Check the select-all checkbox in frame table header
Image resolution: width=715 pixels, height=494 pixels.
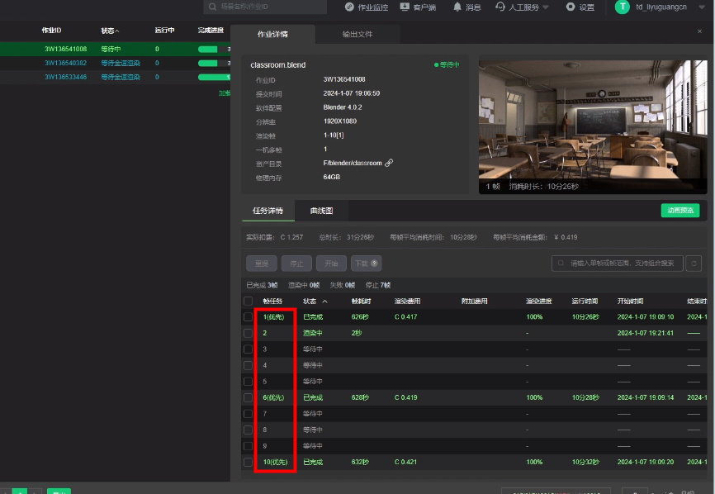point(249,302)
